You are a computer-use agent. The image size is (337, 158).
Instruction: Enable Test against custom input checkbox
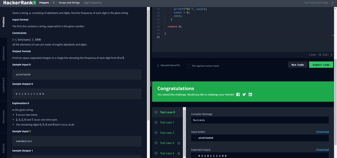[x=189, y=66]
